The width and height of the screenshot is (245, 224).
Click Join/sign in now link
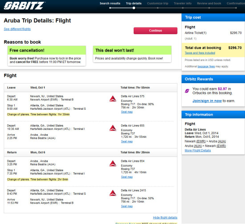pos(207,101)
